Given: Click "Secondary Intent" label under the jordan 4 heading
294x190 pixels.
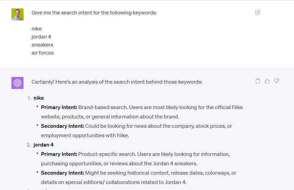Looking at the screenshot, I should click(62, 173).
